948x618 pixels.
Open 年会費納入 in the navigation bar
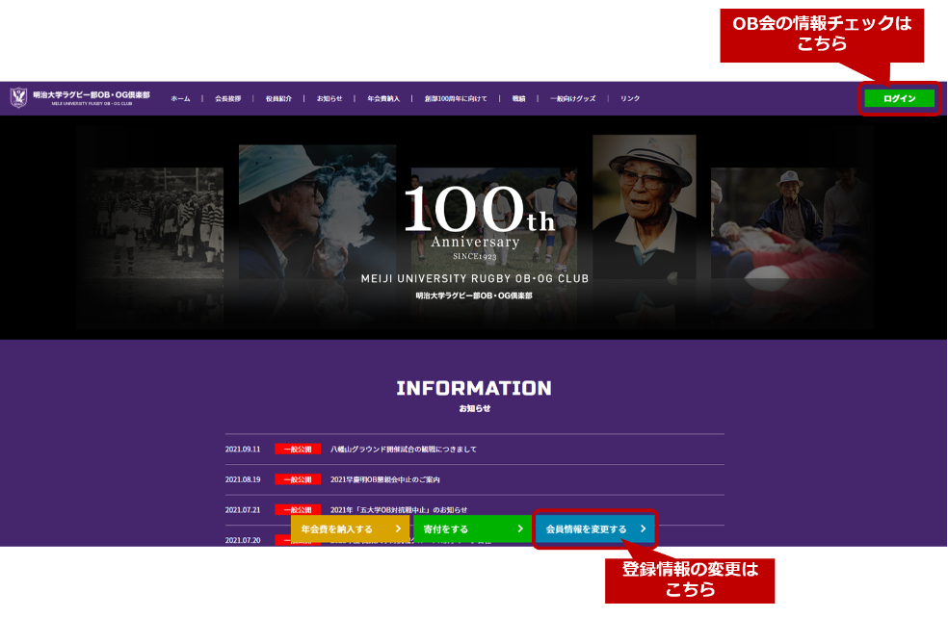pyautogui.click(x=383, y=98)
